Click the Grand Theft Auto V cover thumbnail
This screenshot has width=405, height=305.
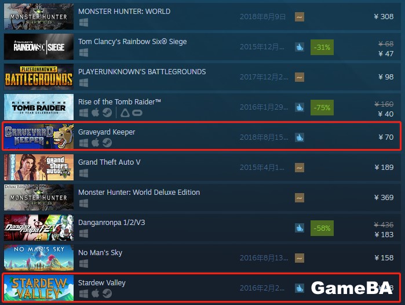coord(39,167)
